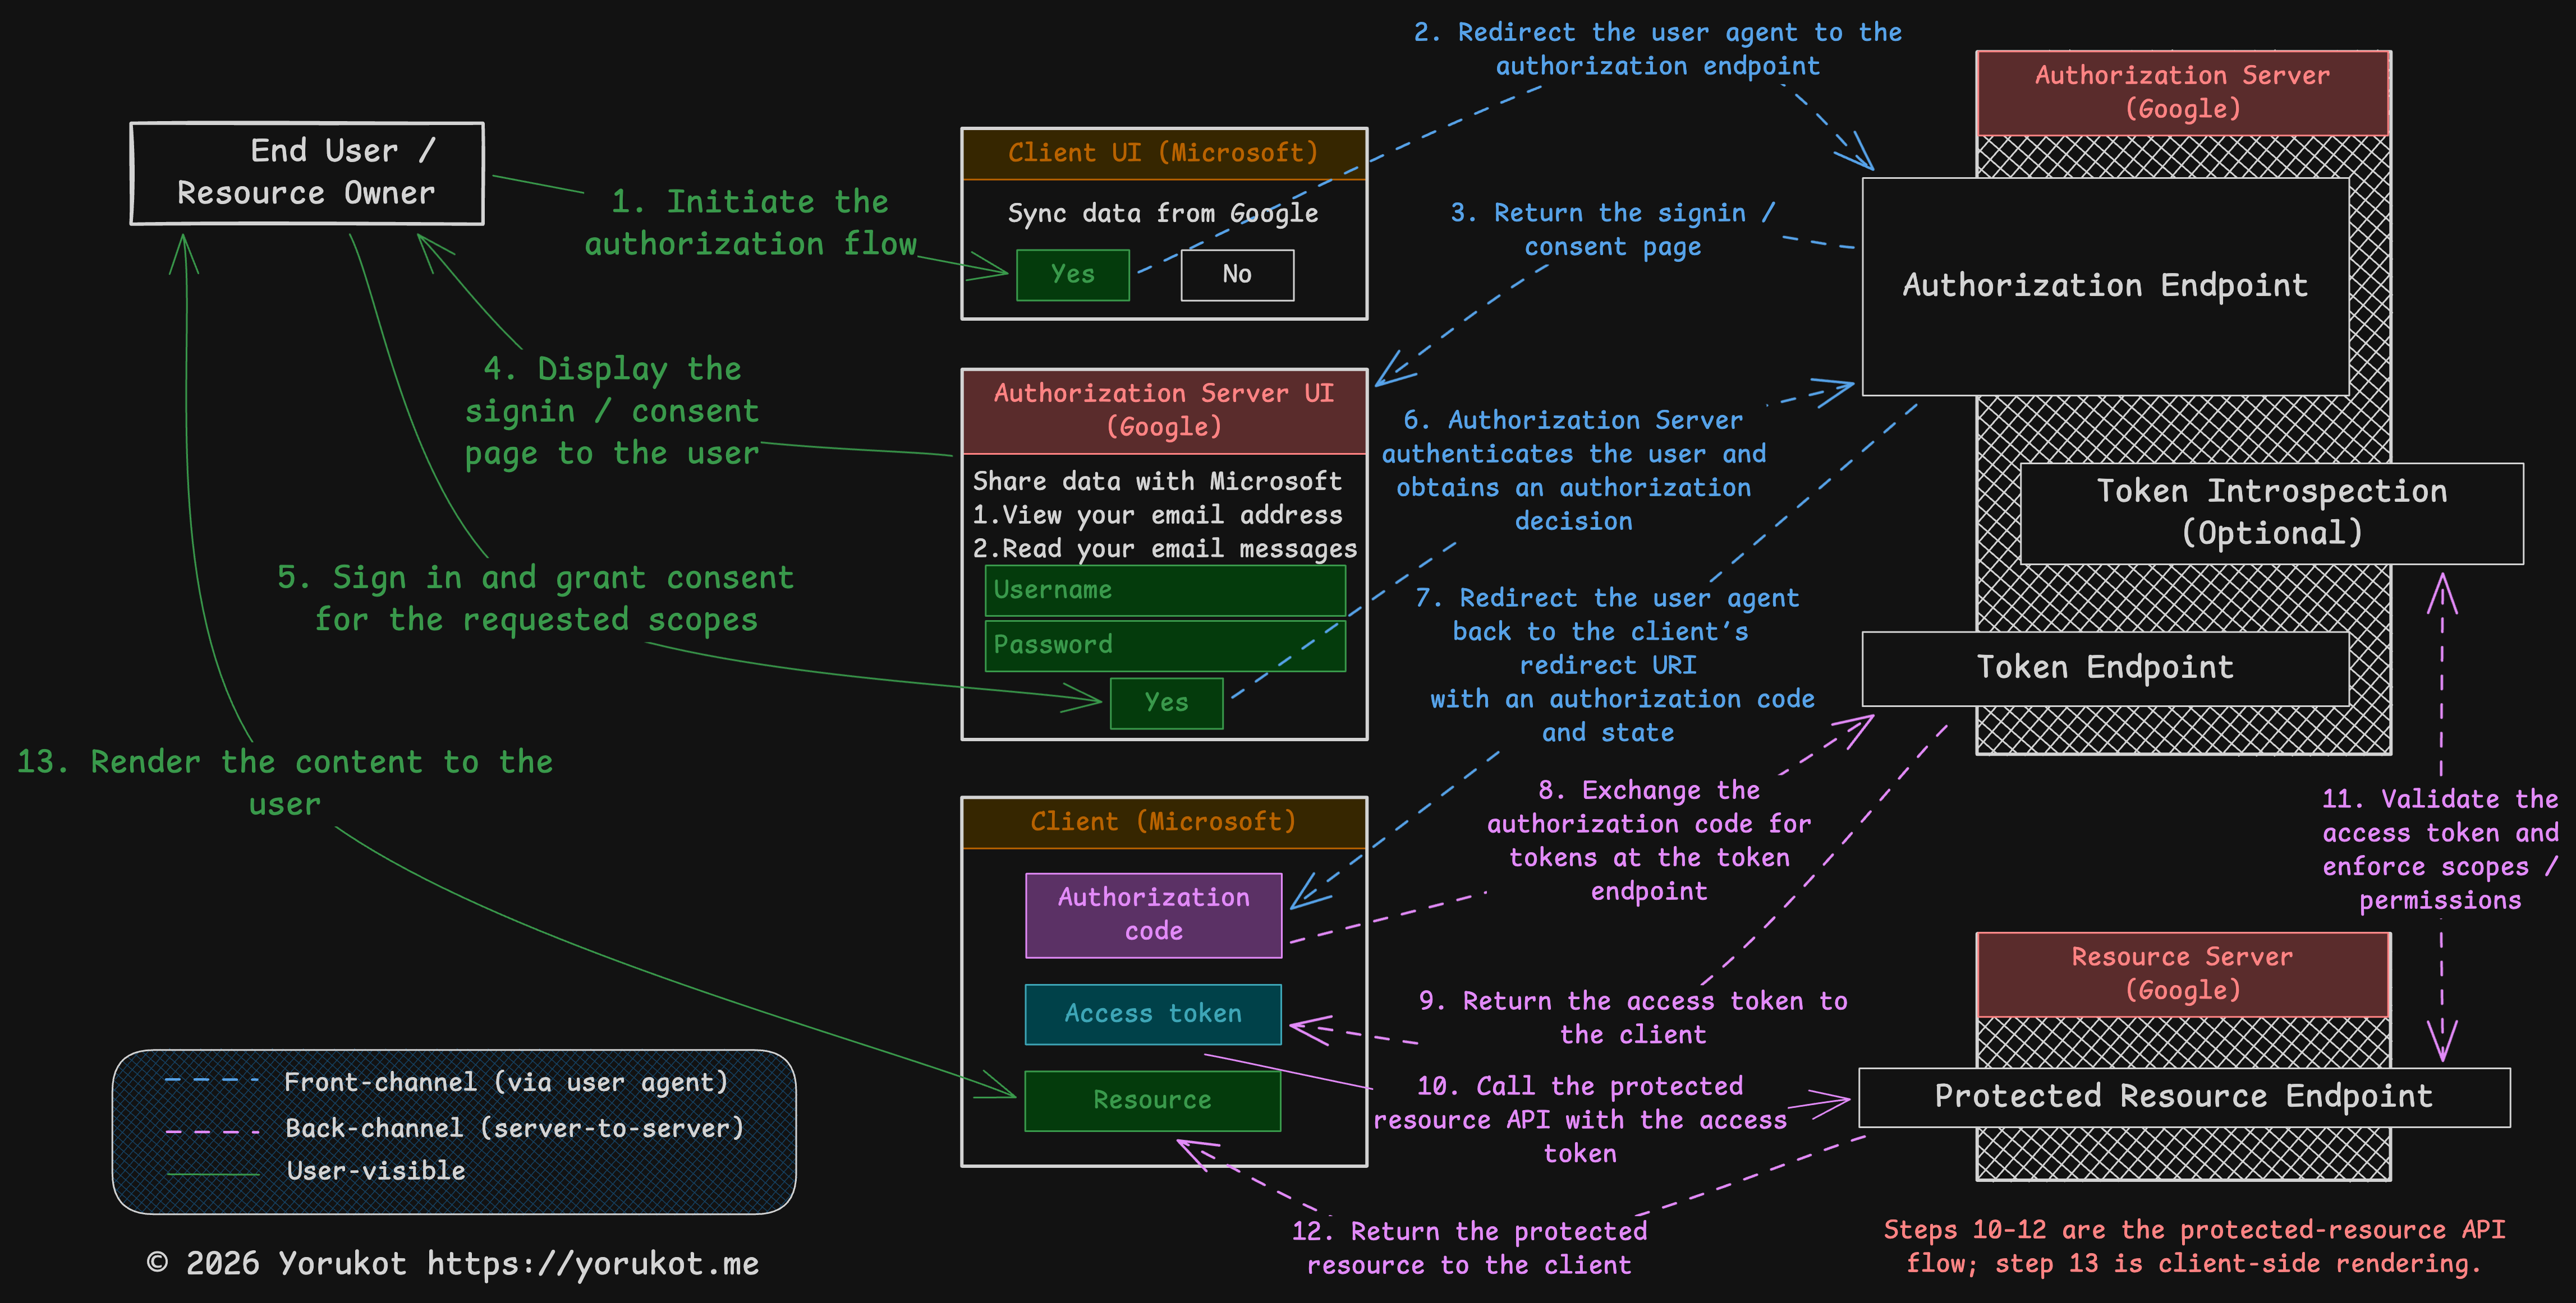
Task: Select the Authorization Server UI (Google) title
Action: click(1163, 410)
